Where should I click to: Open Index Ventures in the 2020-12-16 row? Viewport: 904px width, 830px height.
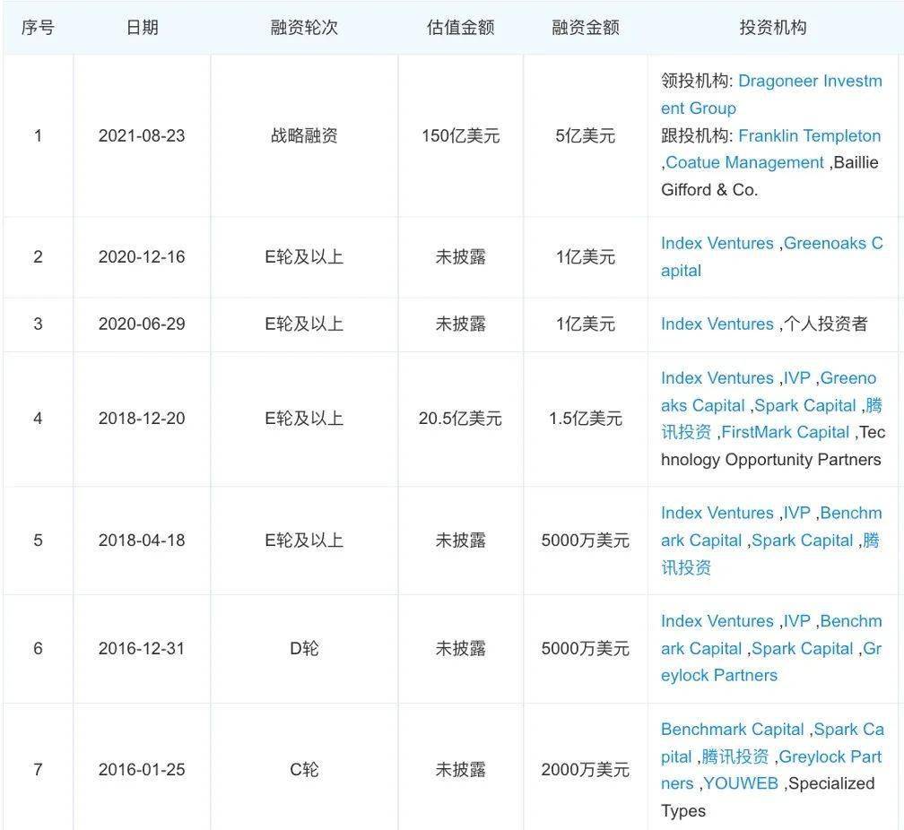pyautogui.click(x=717, y=243)
